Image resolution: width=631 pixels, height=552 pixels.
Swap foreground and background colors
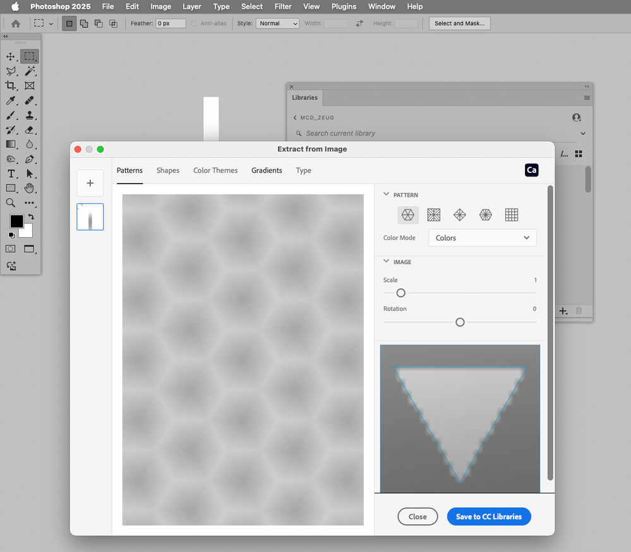click(31, 216)
